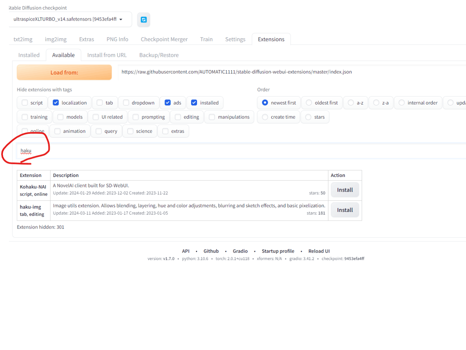The image size is (466, 350).
Task: Open the Startup profile link
Action: (x=278, y=251)
